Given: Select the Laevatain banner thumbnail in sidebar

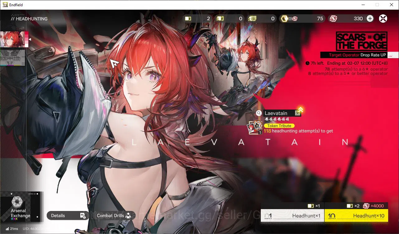Looking at the screenshot, I should tap(14, 39).
